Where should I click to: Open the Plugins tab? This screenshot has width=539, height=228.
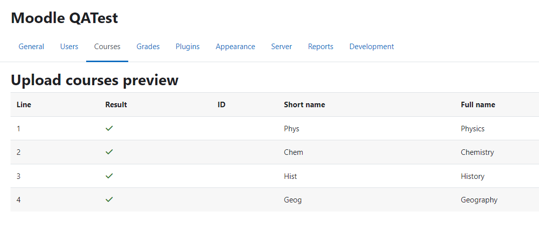click(188, 47)
